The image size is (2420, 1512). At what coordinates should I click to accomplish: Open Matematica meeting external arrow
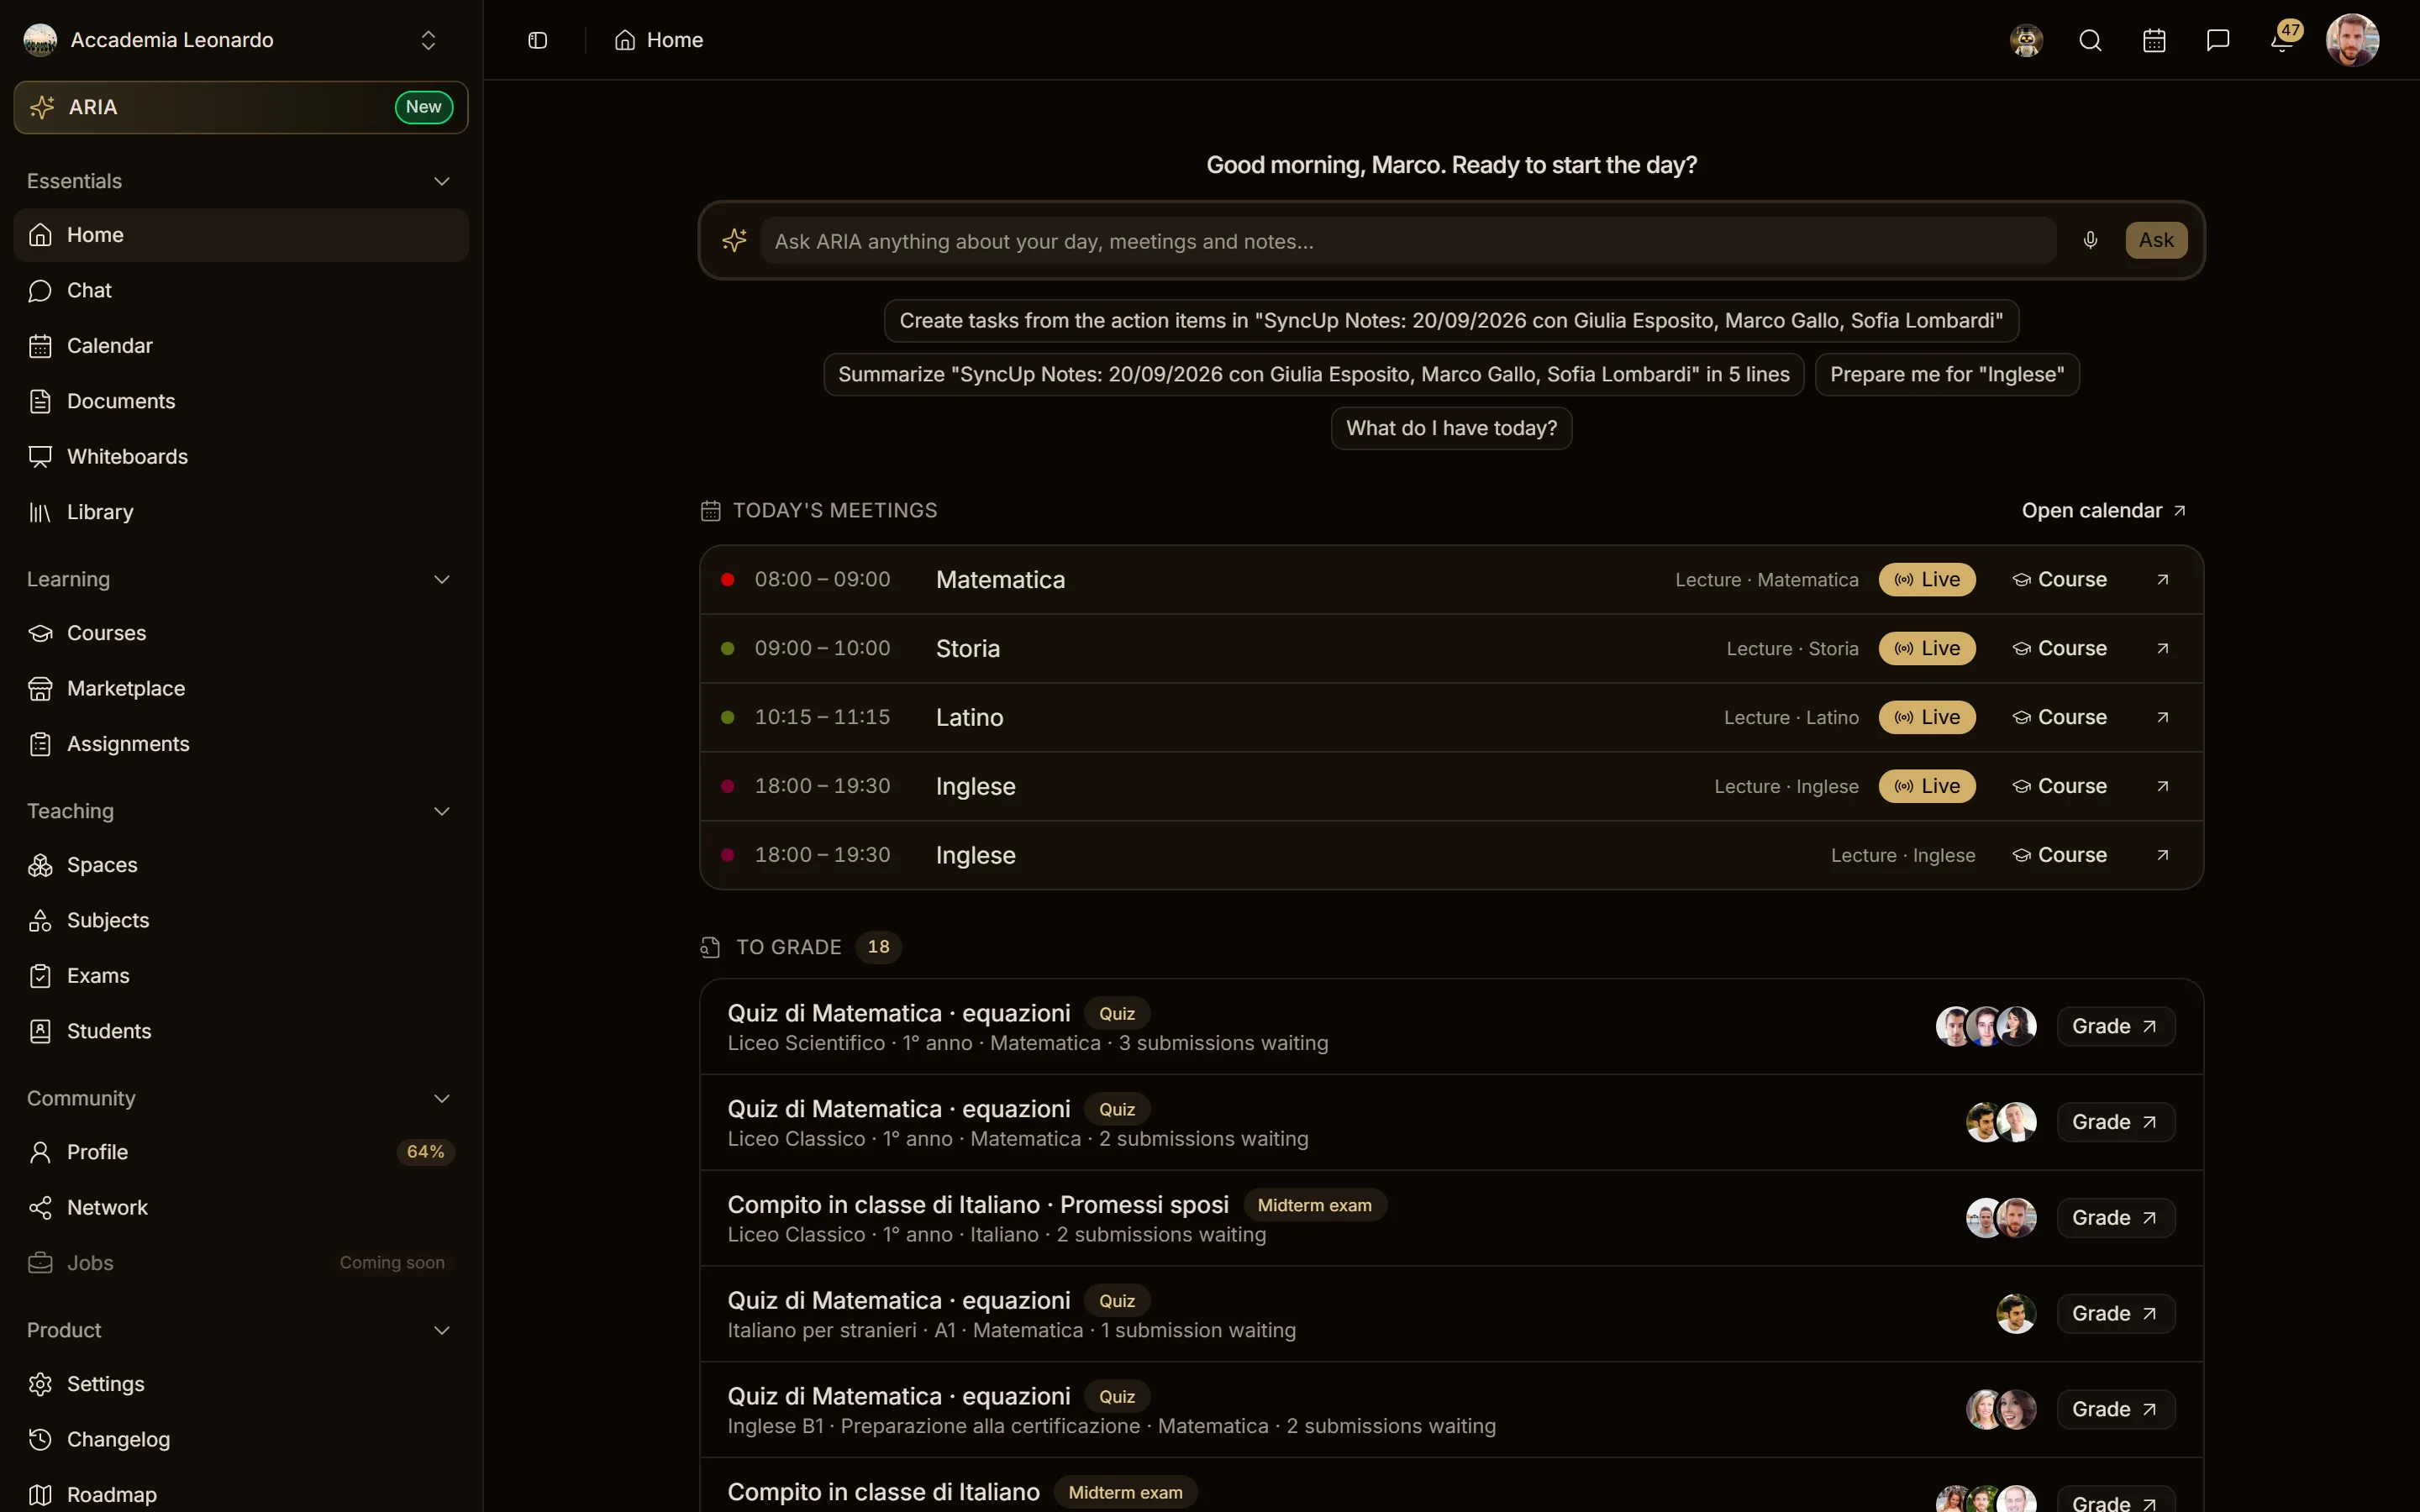[2163, 580]
